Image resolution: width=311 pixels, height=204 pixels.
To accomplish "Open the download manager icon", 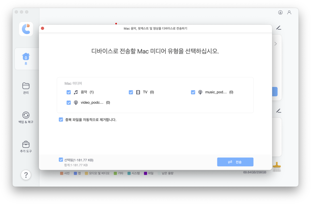I will [280, 13].
